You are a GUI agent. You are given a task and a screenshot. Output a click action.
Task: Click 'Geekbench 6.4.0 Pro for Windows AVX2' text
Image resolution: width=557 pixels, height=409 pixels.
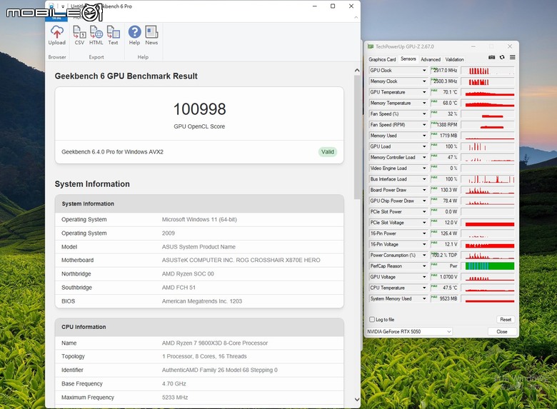112,152
